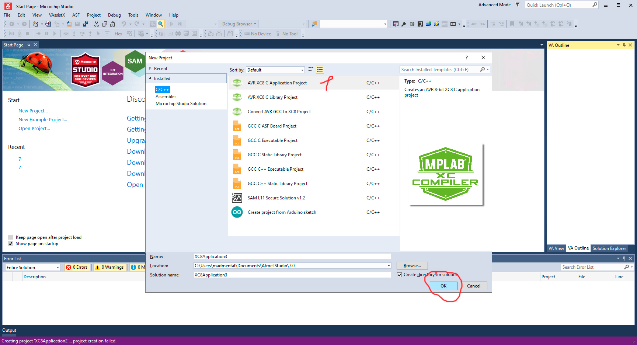Click the Open File toolbar icon
This screenshot has height=345, width=637.
tap(69, 24)
